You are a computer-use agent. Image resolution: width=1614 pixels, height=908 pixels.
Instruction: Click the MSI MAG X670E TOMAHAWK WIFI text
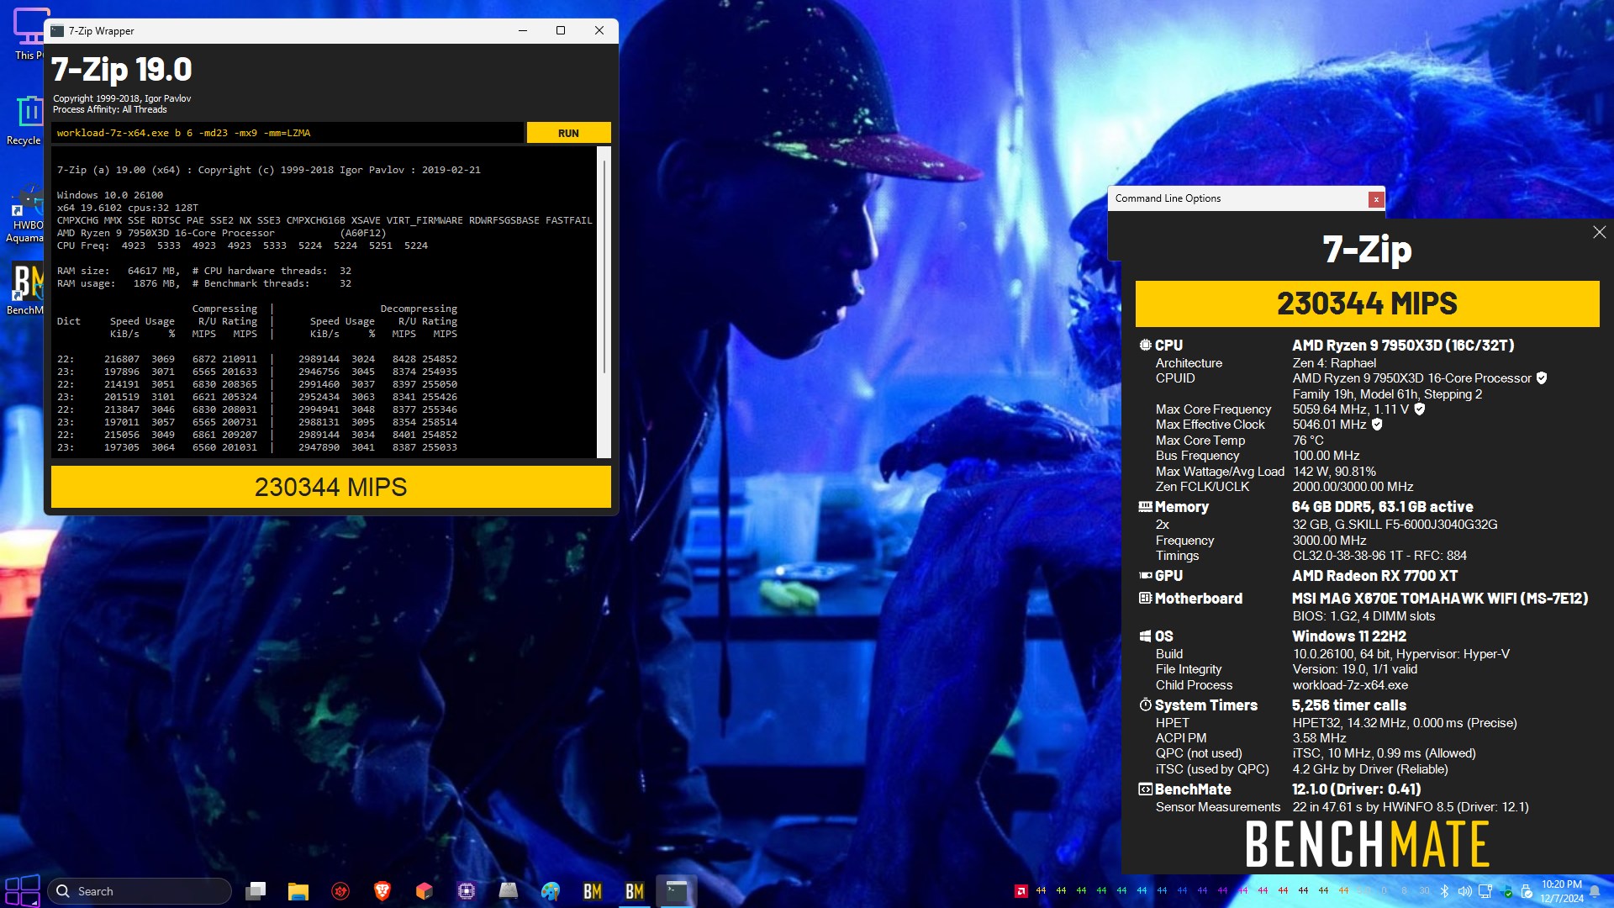1439,599
